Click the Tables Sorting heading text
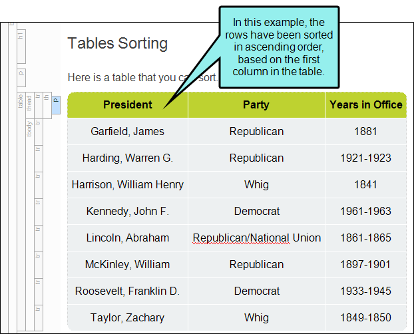Screen dimensions: 414x334 click(118, 43)
